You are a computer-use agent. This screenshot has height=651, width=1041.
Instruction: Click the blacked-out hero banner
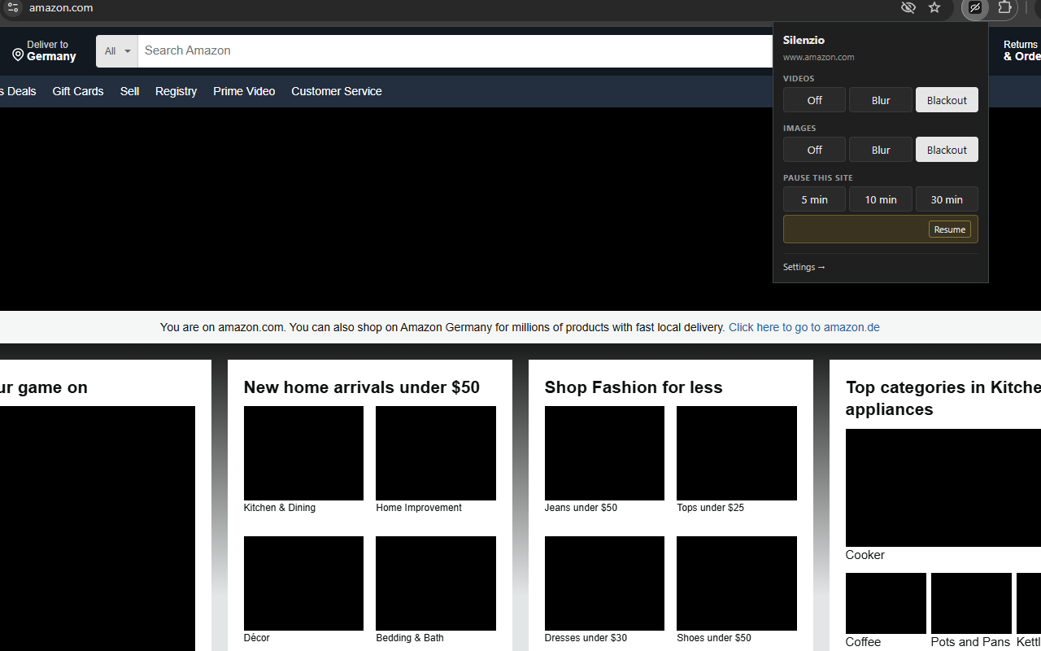pyautogui.click(x=386, y=209)
